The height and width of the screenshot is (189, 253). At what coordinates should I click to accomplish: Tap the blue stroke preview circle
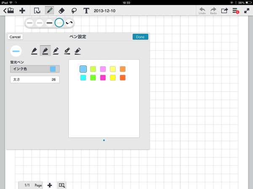[16, 51]
